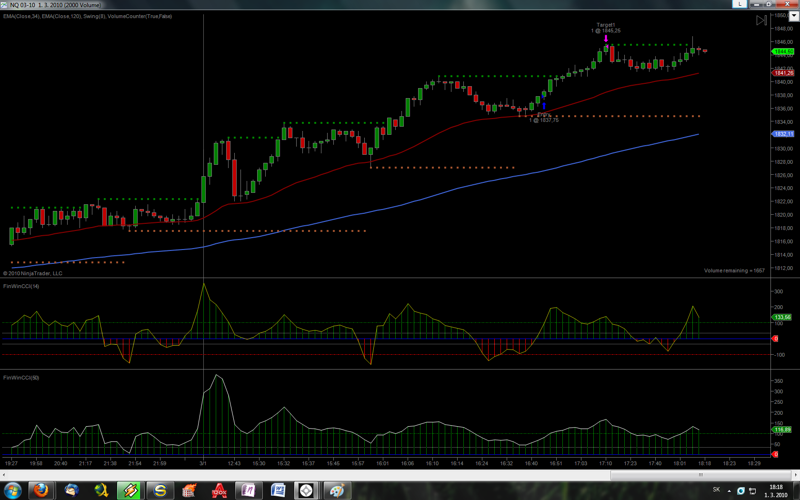Switch to NinjaTrader taskbar icon
The image size is (800, 500).
coord(306,490)
